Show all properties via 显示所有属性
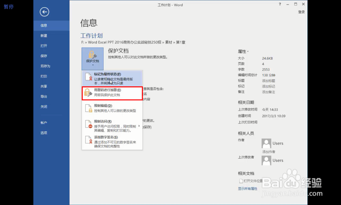This screenshot has height=205, width=341. coord(248,188)
